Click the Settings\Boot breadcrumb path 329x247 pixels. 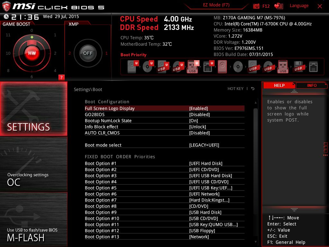click(x=88, y=89)
